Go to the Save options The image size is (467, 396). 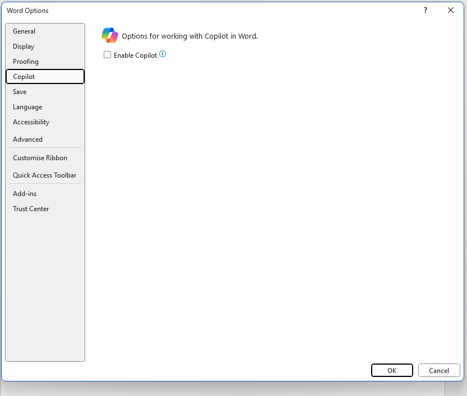point(45,92)
